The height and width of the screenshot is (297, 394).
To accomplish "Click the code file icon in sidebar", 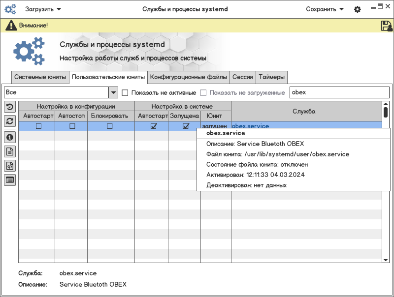I will tap(10, 166).
